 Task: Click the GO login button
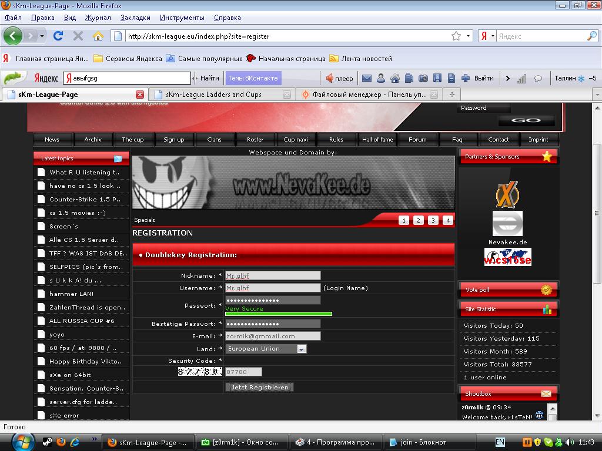coord(526,120)
